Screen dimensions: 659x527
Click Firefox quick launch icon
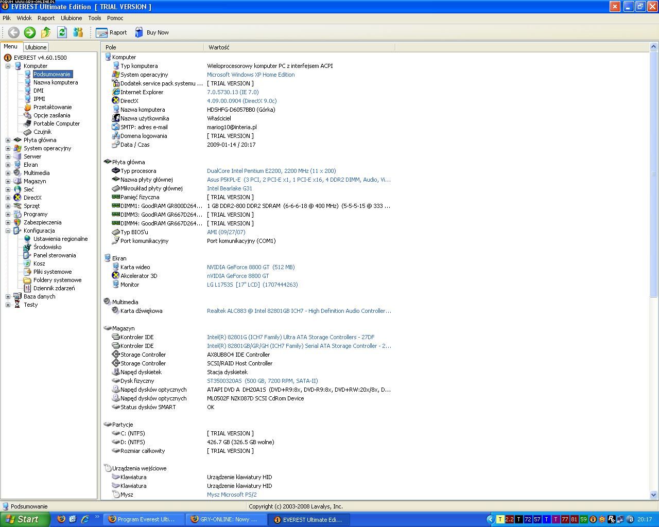61,519
